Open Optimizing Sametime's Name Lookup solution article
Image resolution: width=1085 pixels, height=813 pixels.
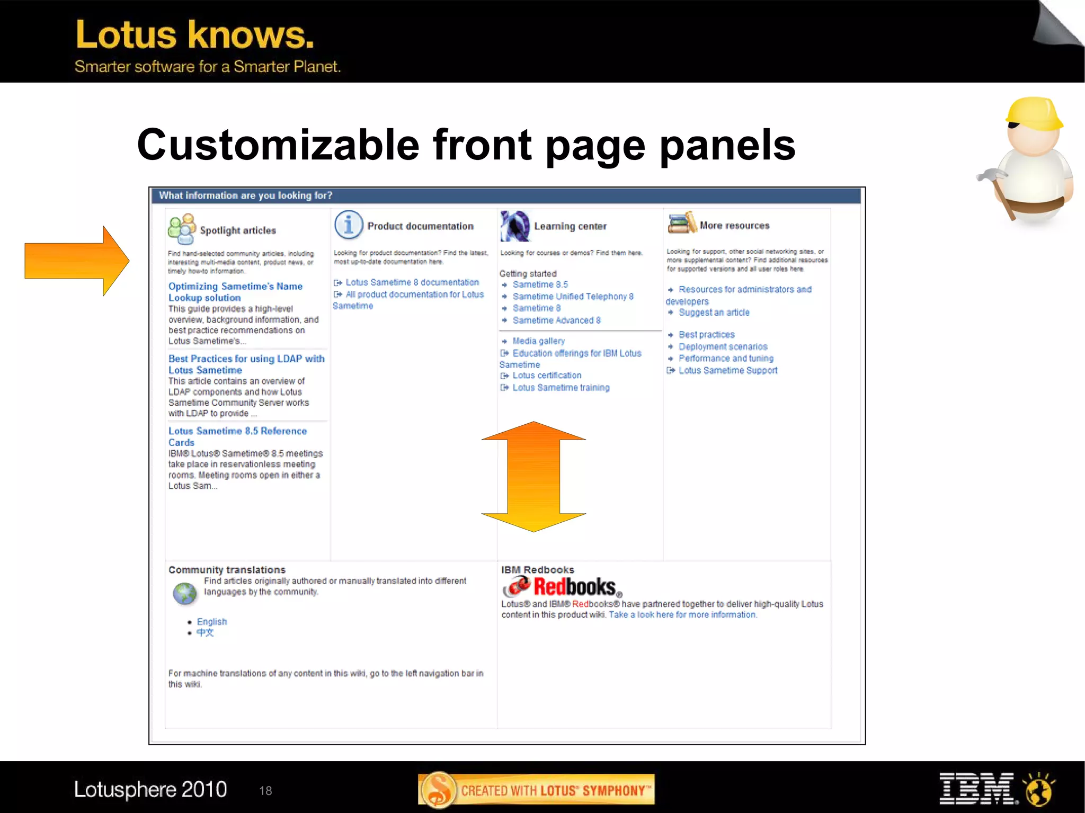[235, 292]
